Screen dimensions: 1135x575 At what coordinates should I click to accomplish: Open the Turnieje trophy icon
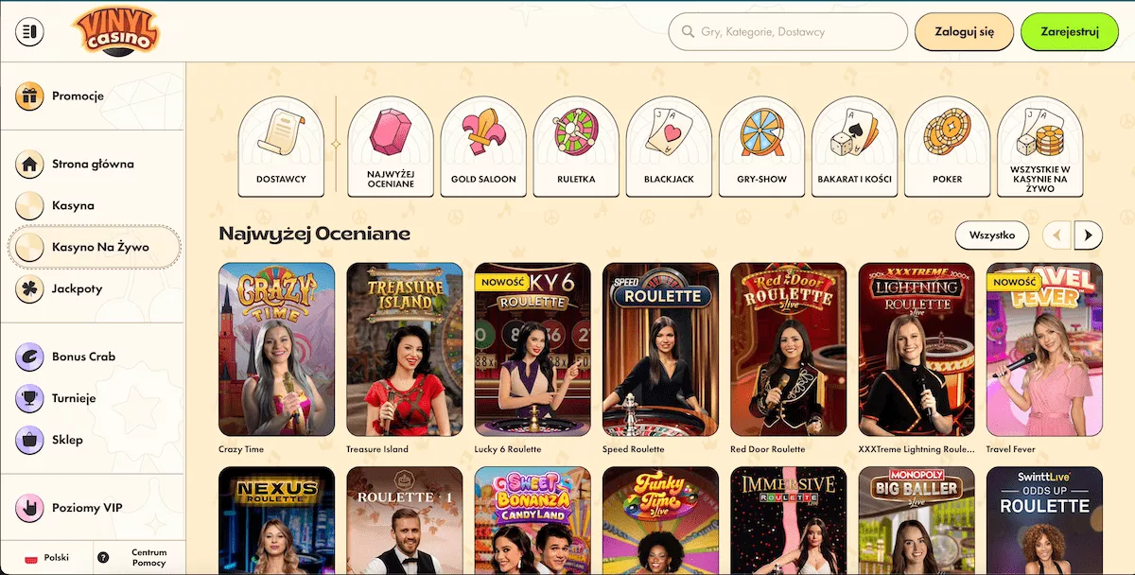coord(30,398)
